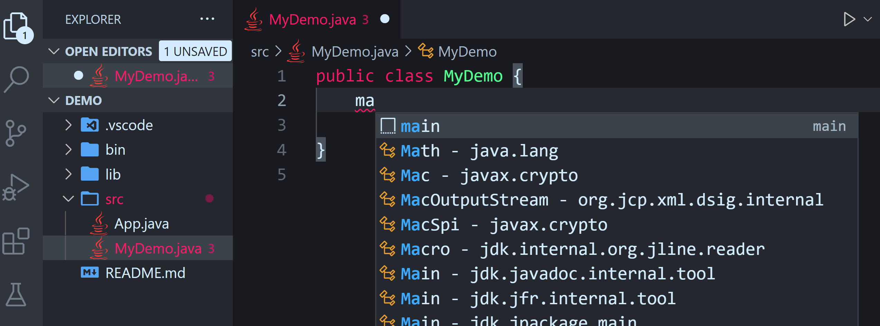Viewport: 880px width, 326px height.
Task: Pick Main - jdk.javadoc.internal.tool suggestion
Action: tap(617, 274)
